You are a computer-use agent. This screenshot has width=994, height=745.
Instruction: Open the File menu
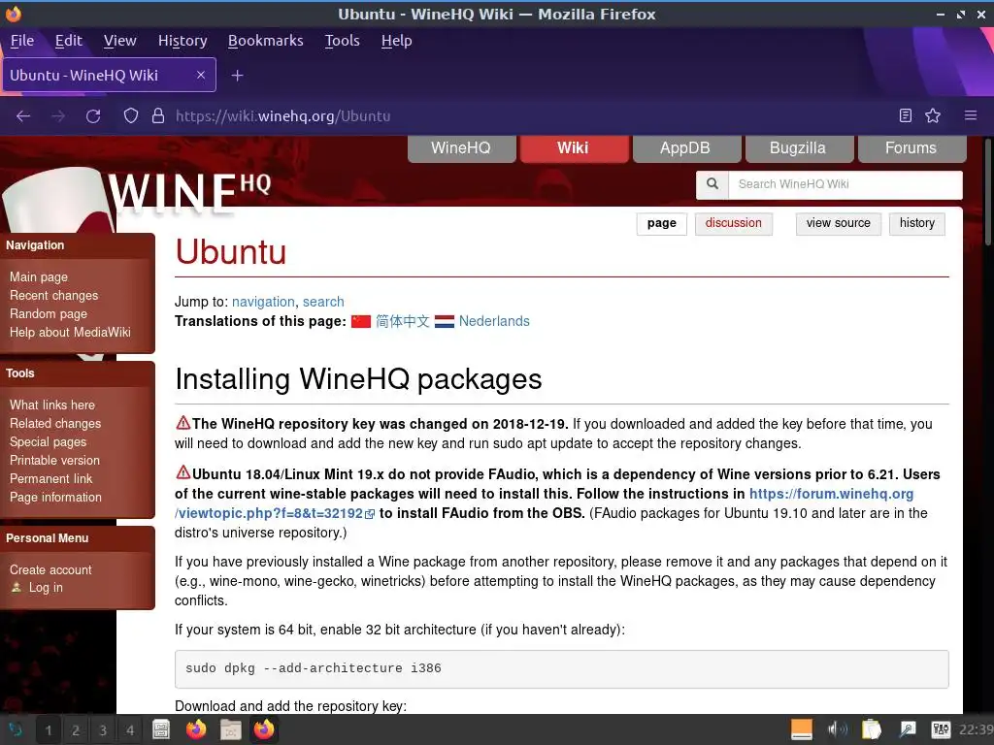pyautogui.click(x=22, y=41)
